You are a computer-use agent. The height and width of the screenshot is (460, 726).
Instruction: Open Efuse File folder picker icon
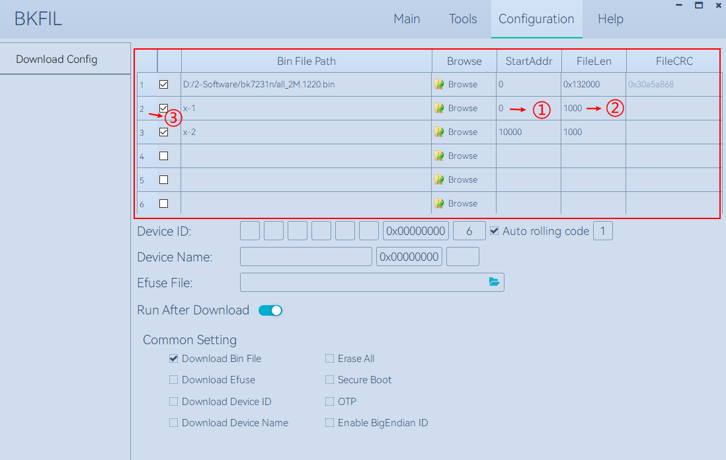[494, 282]
